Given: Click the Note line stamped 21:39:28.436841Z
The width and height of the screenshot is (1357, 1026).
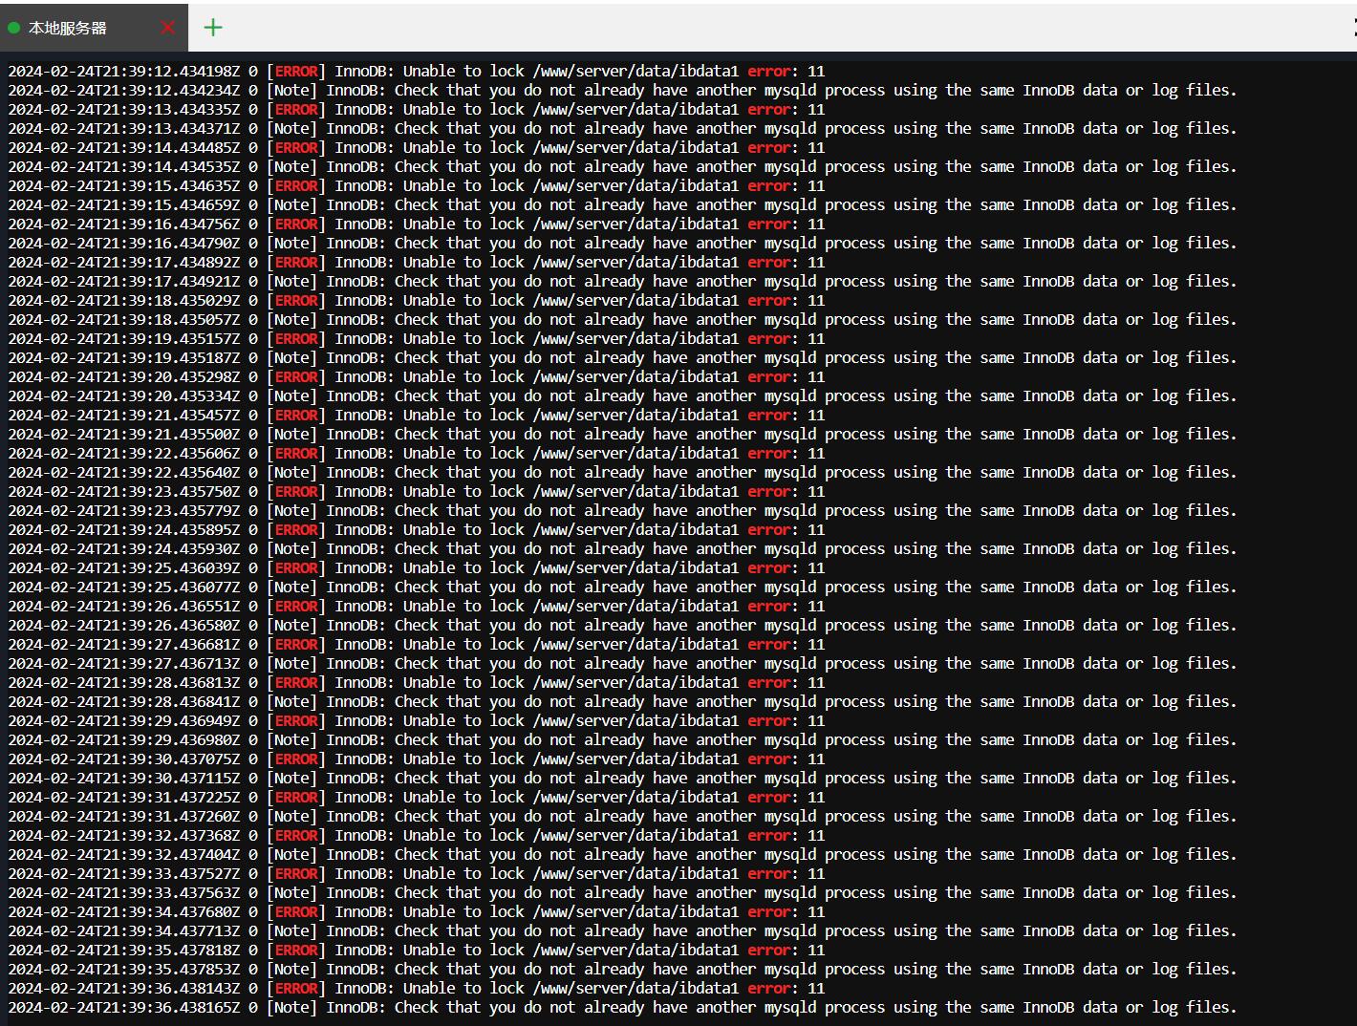Looking at the screenshot, I should coord(622,701).
